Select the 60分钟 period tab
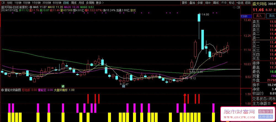 tap(57, 3)
